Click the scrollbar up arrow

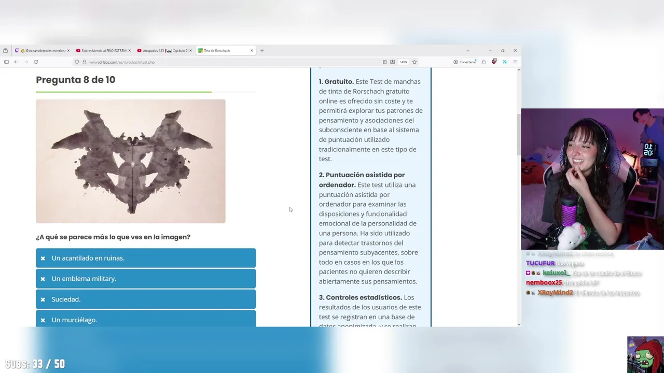[519, 70]
